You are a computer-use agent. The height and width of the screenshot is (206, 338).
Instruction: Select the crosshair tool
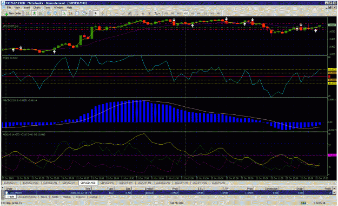(102, 14)
